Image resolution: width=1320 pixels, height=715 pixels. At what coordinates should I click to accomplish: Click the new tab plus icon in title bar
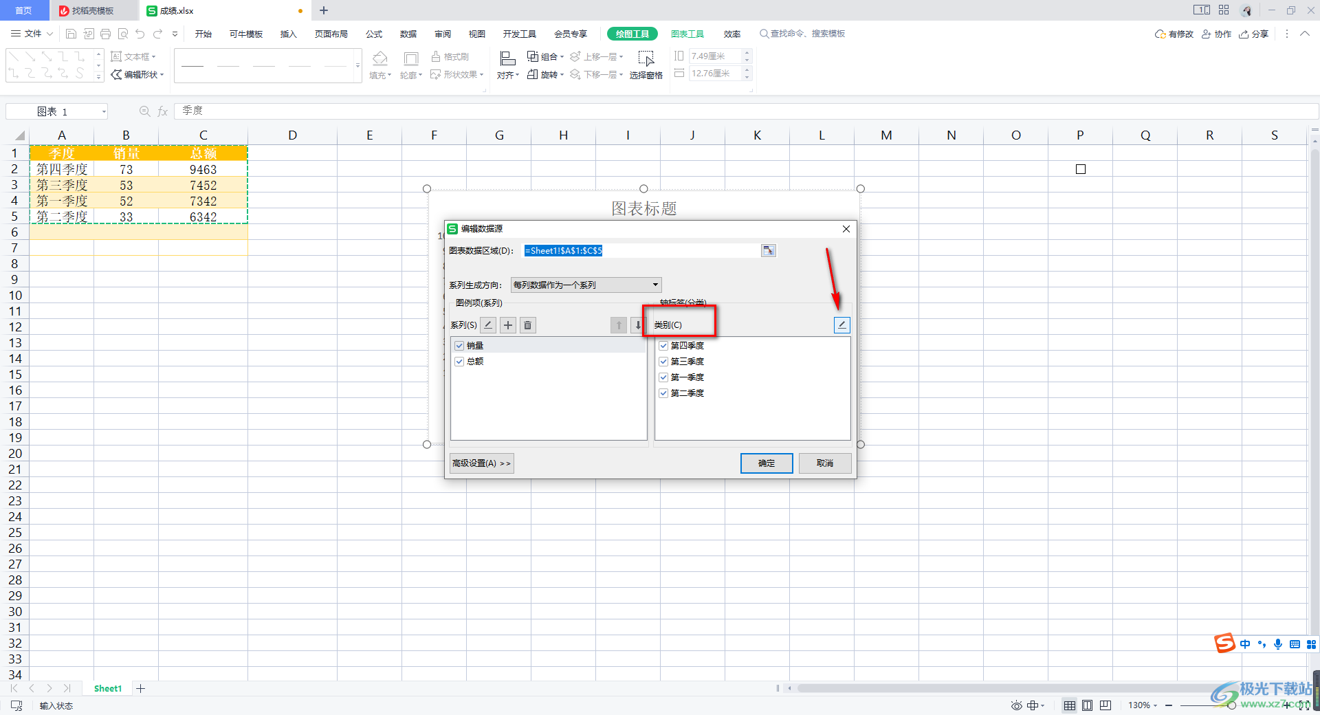coord(324,10)
